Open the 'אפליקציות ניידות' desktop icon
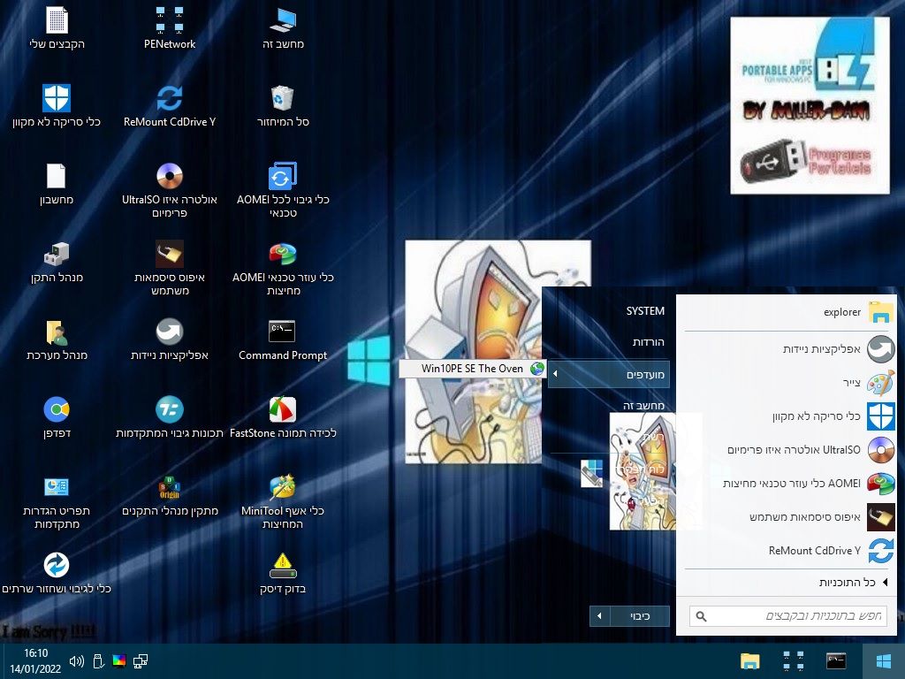Image resolution: width=905 pixels, height=679 pixels. coord(170,340)
